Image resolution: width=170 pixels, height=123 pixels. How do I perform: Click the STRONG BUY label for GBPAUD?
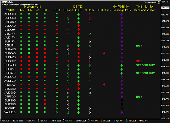tap(146, 65)
